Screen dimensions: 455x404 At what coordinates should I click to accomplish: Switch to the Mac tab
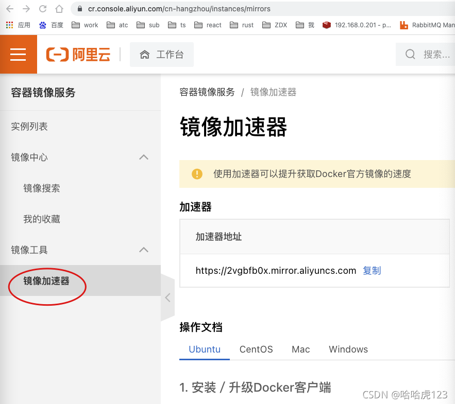[300, 349]
